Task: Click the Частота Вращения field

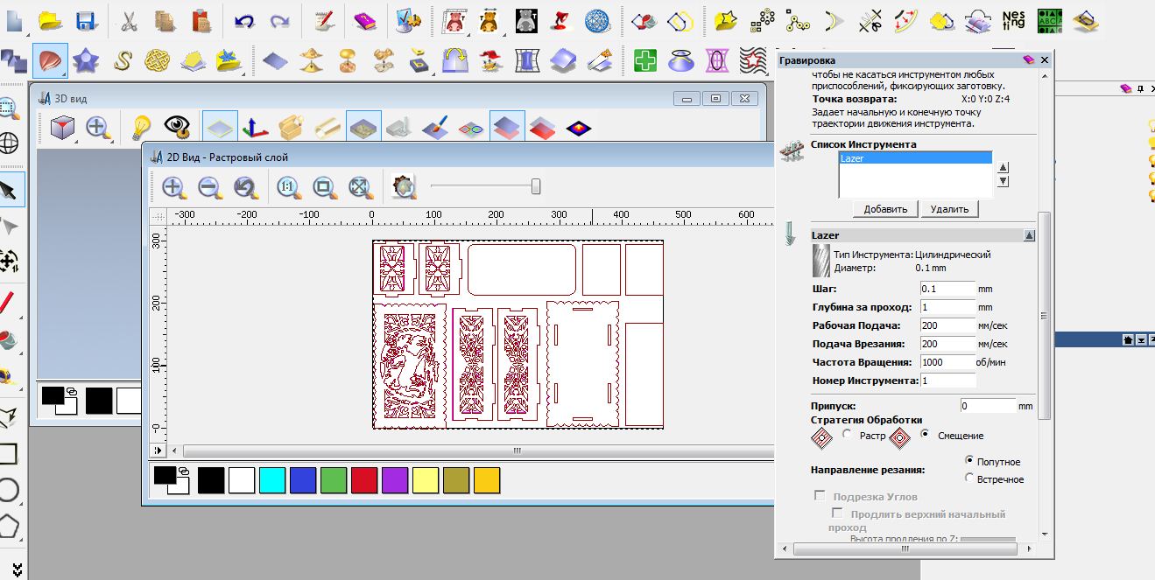Action: coord(947,362)
